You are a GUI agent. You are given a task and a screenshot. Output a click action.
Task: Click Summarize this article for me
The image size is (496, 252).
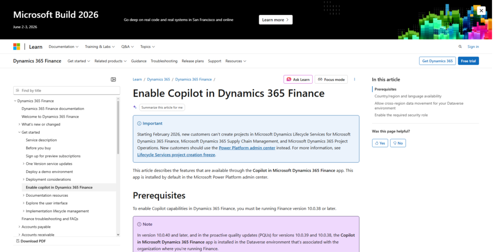pyautogui.click(x=162, y=107)
